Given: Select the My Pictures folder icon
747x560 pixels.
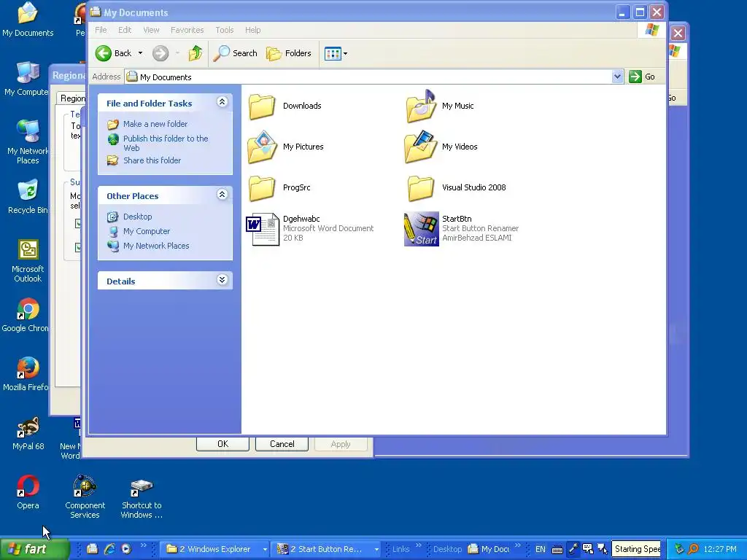Looking at the screenshot, I should 262,147.
